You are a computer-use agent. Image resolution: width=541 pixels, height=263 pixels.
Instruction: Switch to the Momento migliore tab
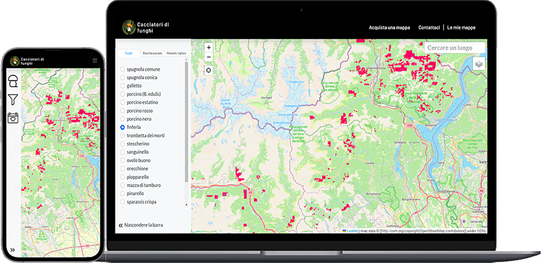tap(176, 53)
